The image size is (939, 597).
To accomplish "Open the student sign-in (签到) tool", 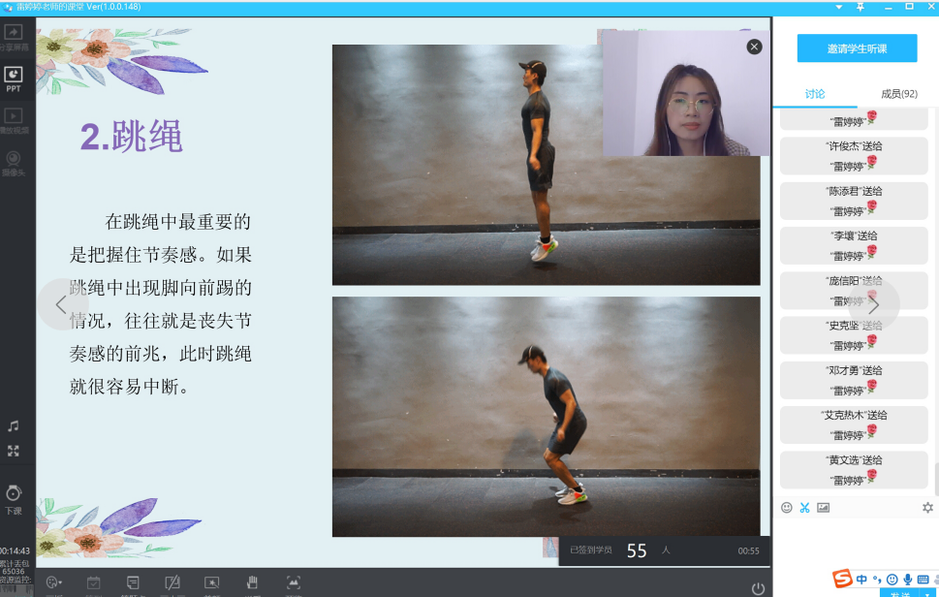I will [92, 582].
